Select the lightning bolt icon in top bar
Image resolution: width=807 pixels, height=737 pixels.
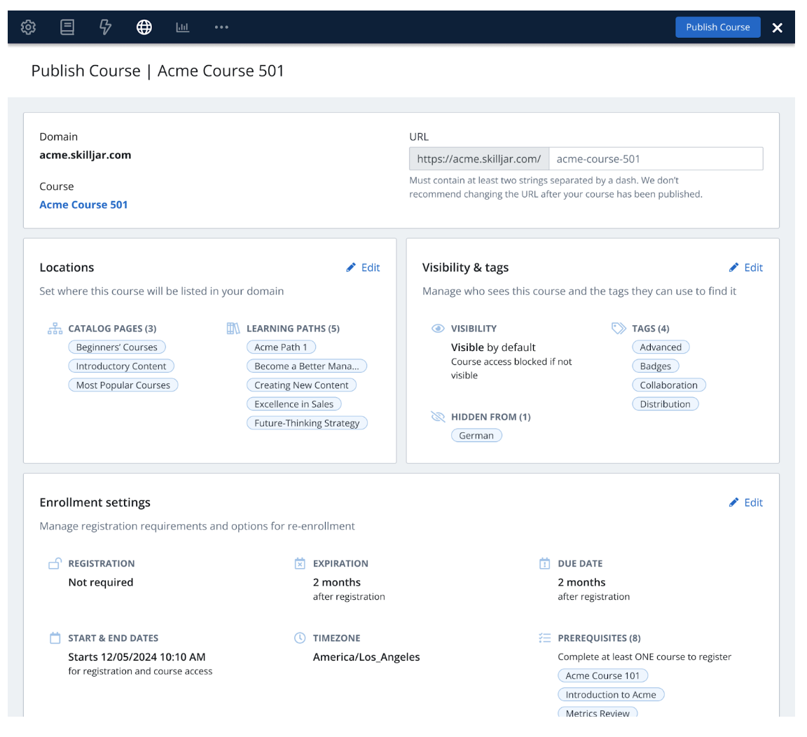click(x=106, y=27)
